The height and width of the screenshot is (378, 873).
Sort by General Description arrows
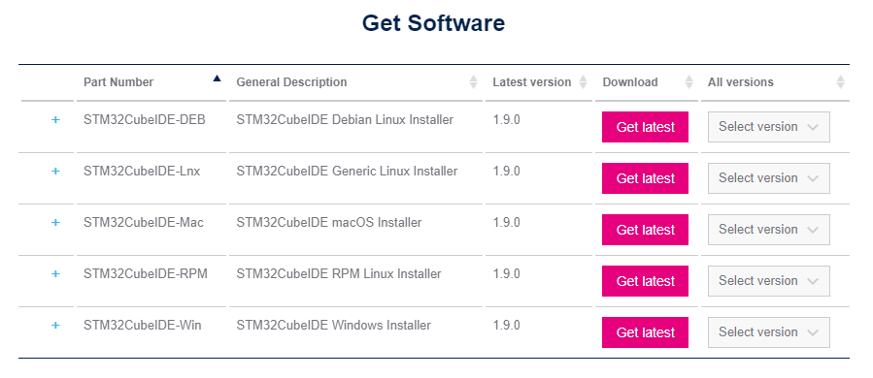(x=473, y=82)
